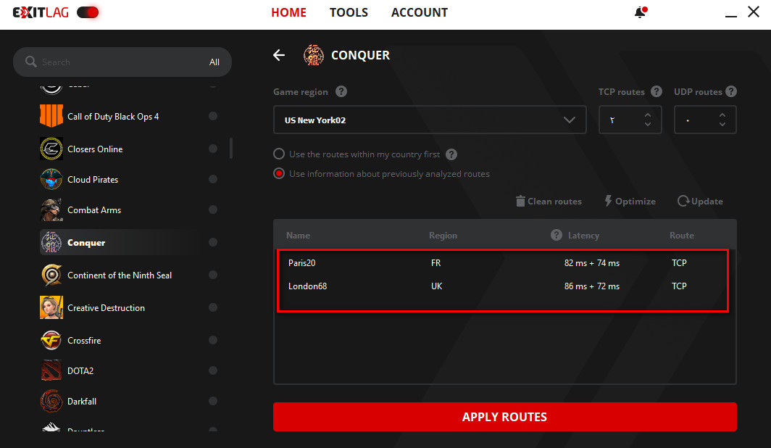Open help for country routes option
The width and height of the screenshot is (771, 448).
[x=451, y=154]
